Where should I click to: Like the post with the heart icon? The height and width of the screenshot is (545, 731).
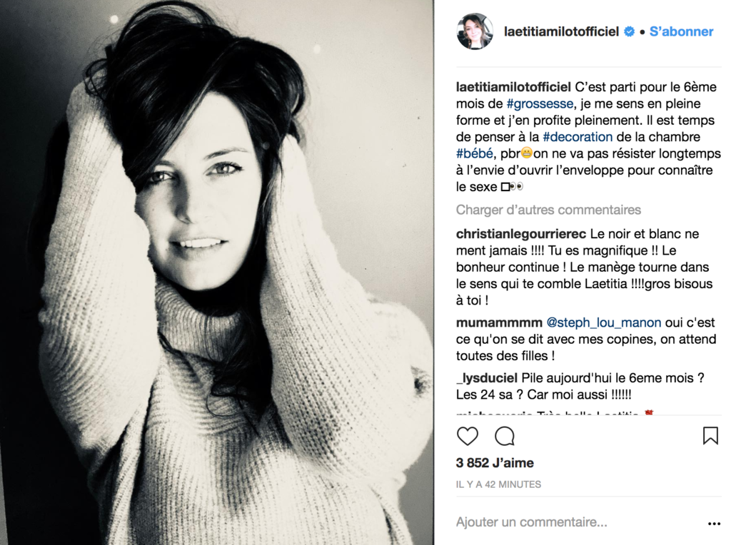click(x=467, y=436)
